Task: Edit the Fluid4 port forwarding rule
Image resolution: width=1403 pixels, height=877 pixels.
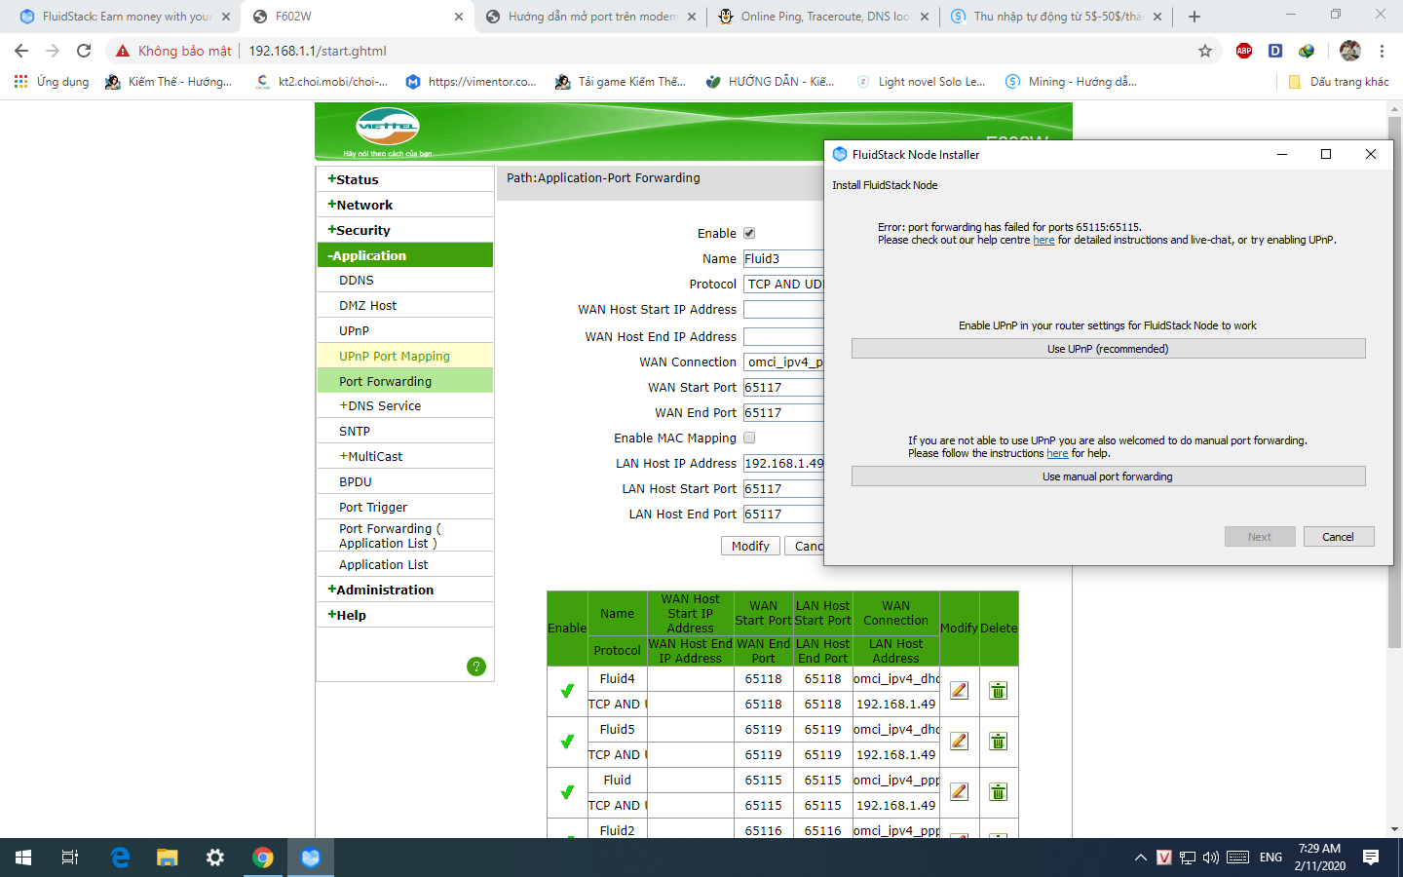Action: pos(959,691)
